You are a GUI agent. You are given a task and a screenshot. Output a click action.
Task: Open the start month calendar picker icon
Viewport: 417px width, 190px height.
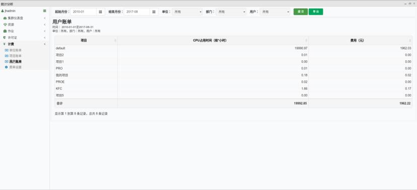click(x=100, y=12)
